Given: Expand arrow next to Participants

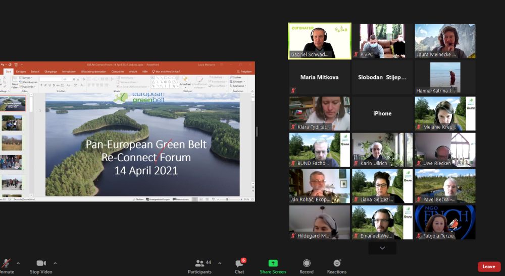Looking at the screenshot, I should click(220, 263).
